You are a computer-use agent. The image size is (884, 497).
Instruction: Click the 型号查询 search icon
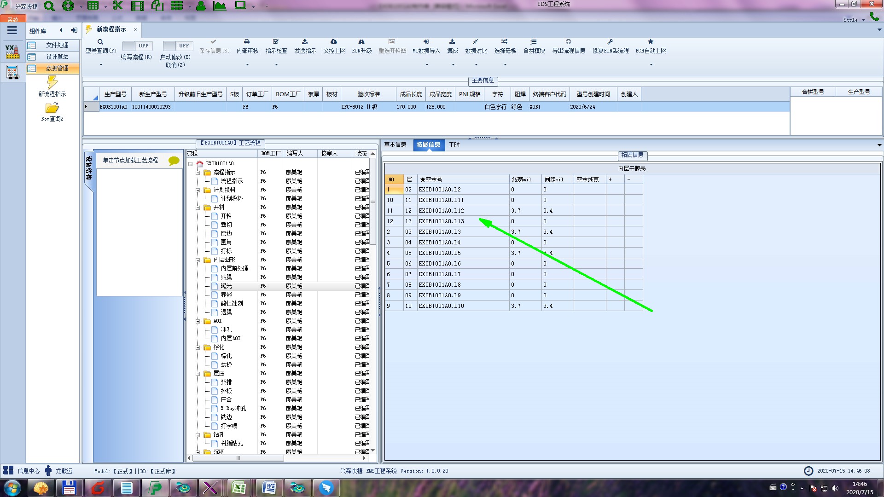pyautogui.click(x=100, y=42)
